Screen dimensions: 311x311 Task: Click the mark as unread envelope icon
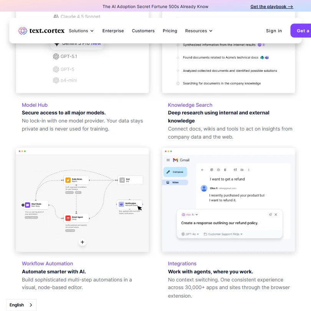tap(235, 170)
